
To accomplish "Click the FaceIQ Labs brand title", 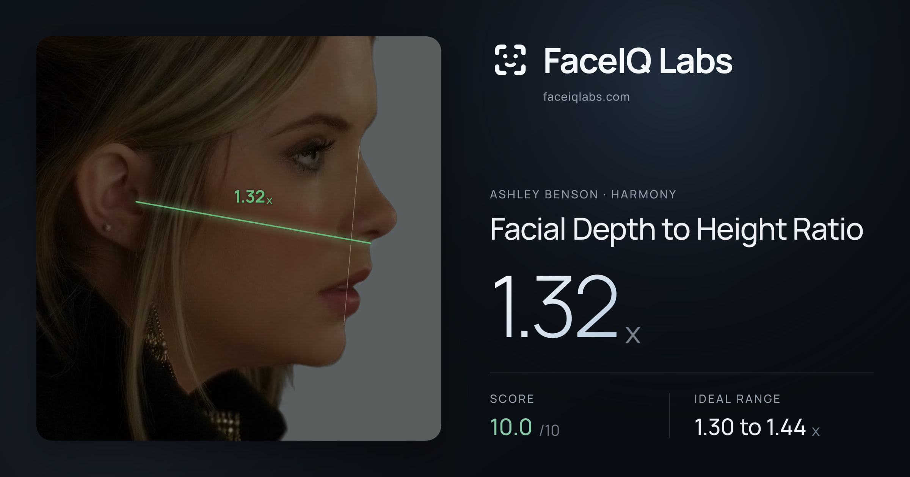I will (638, 61).
